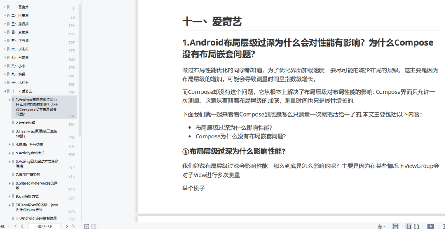
Task: Click the bookmark icon beside 一、百度篇
Action: pyautogui.click(x=9, y=7)
